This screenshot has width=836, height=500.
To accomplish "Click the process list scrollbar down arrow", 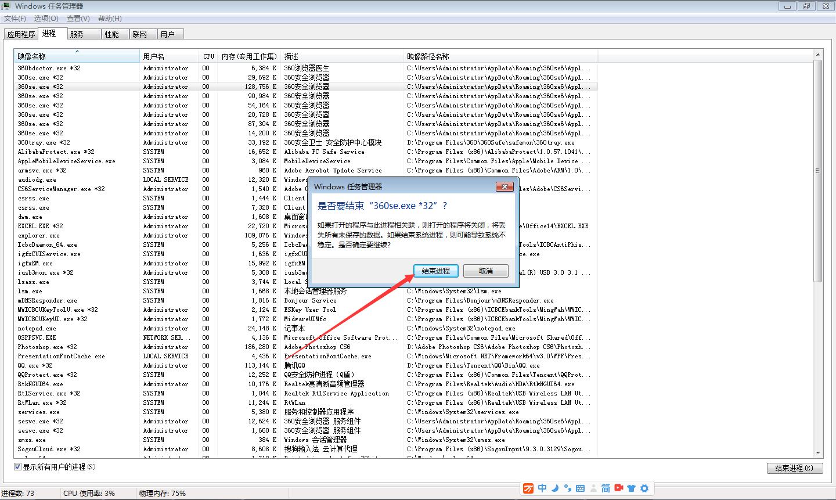I will (x=818, y=452).
